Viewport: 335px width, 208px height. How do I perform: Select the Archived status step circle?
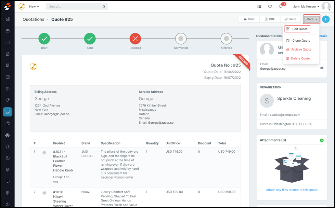226,39
